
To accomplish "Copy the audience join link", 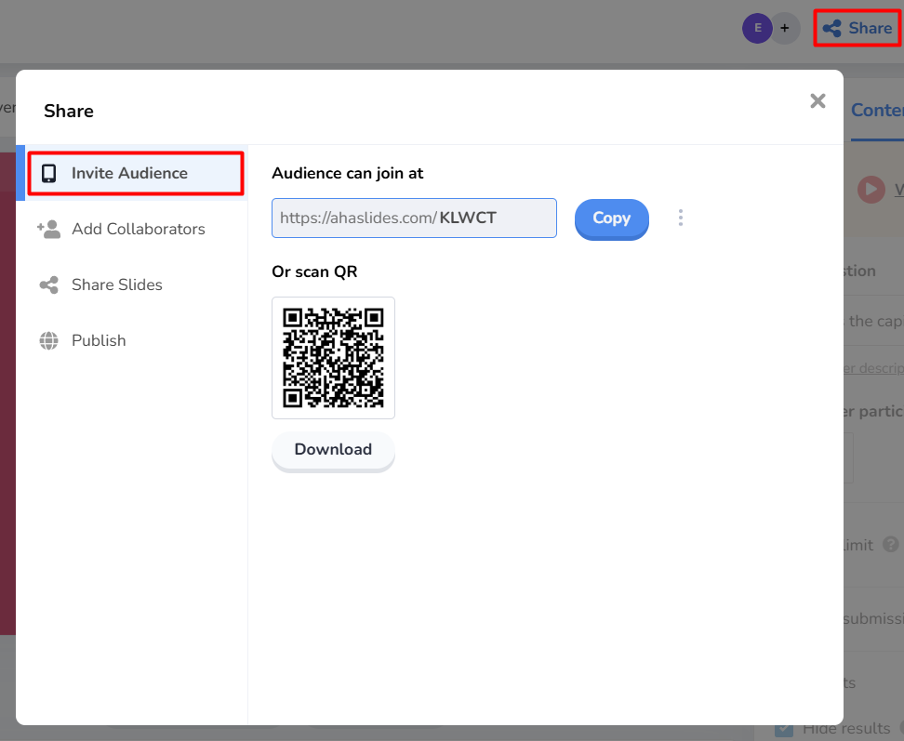I will [612, 218].
